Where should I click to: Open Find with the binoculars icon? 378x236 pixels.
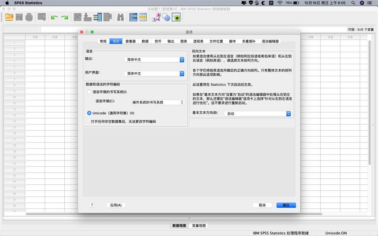pos(120,17)
